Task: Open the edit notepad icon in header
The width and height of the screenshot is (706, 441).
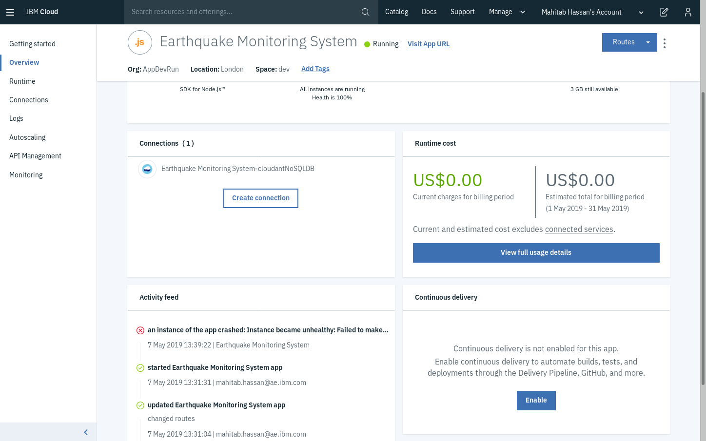Action: 664,12
